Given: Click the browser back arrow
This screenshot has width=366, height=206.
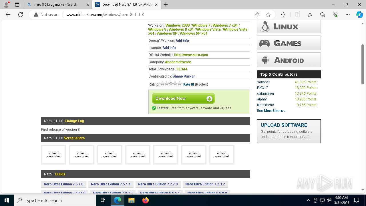Looking at the screenshot, I should pos(8,15).
